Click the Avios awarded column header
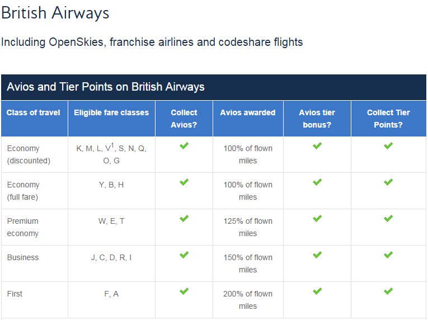Screen dimensions: 428x320 click(x=248, y=119)
